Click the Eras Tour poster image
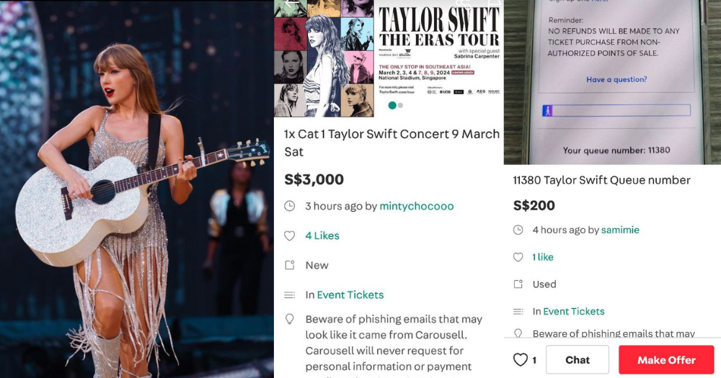721x378 pixels. [x=389, y=58]
